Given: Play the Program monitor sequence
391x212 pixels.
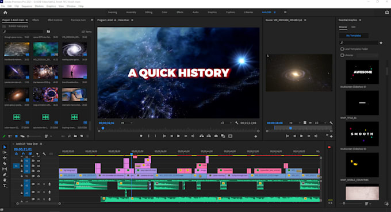Looking at the screenshot, I should (178, 136).
